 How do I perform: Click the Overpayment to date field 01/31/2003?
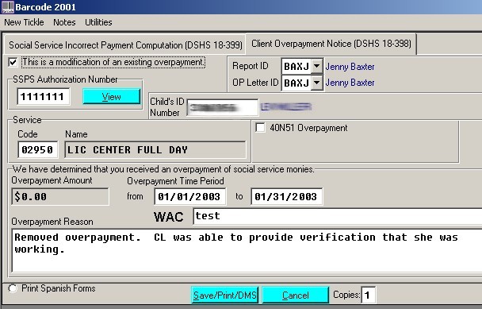tap(287, 196)
